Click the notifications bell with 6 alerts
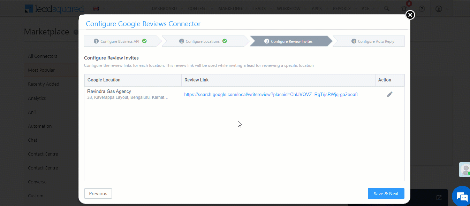 click(404, 8)
